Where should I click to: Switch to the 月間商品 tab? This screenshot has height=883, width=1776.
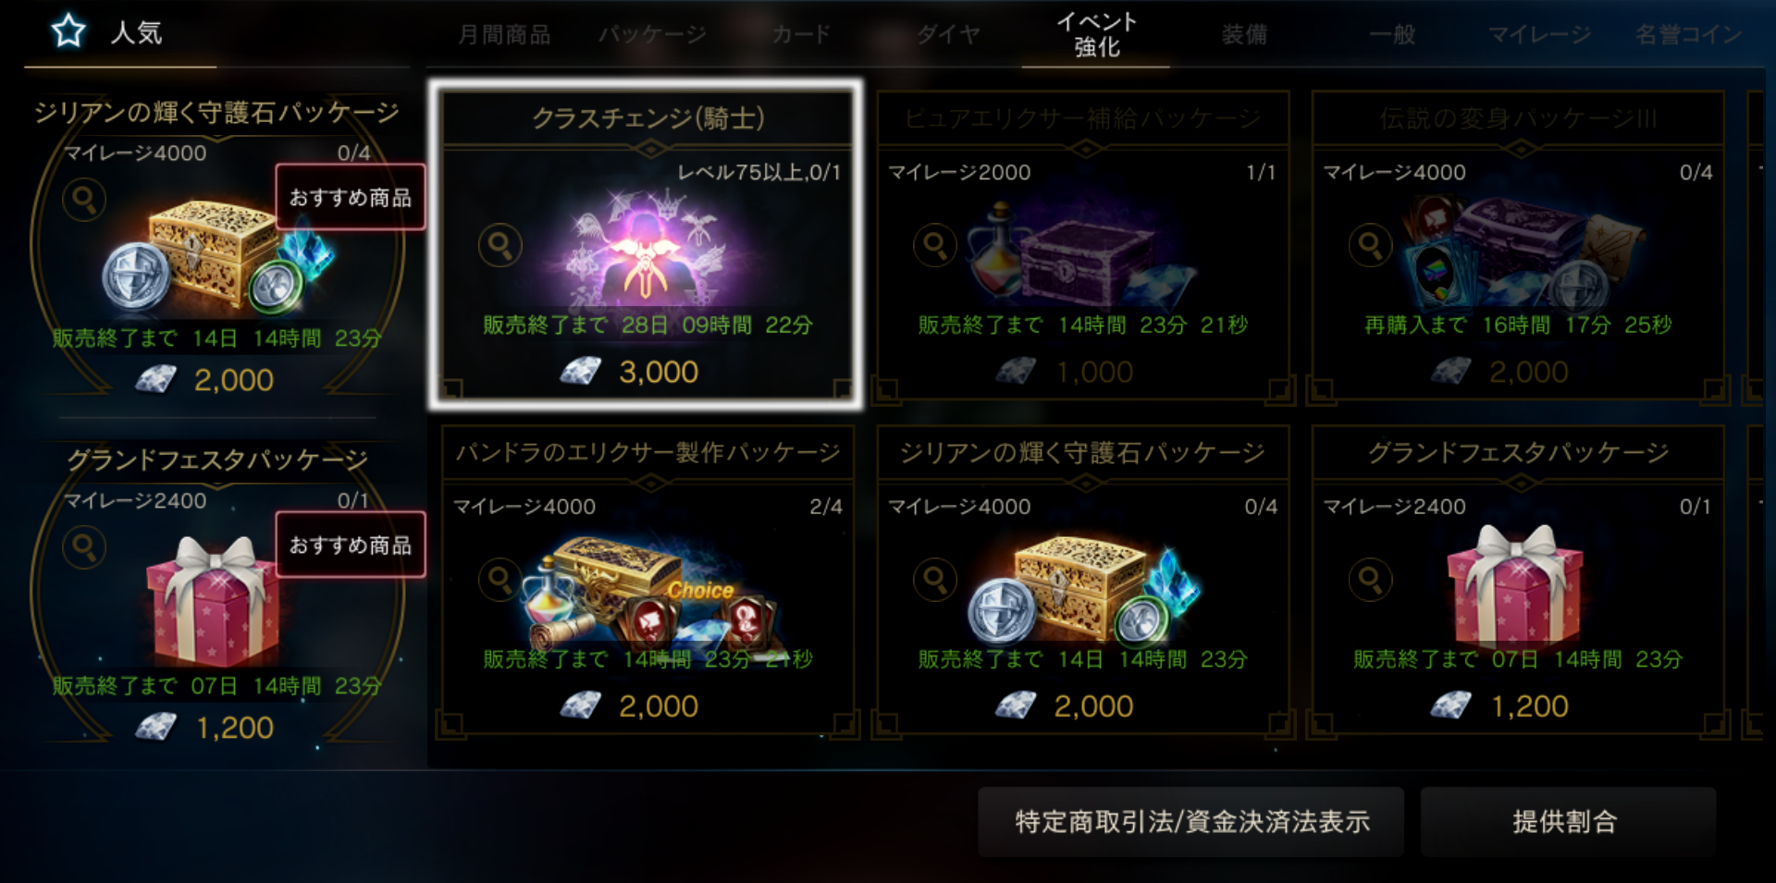(x=504, y=35)
